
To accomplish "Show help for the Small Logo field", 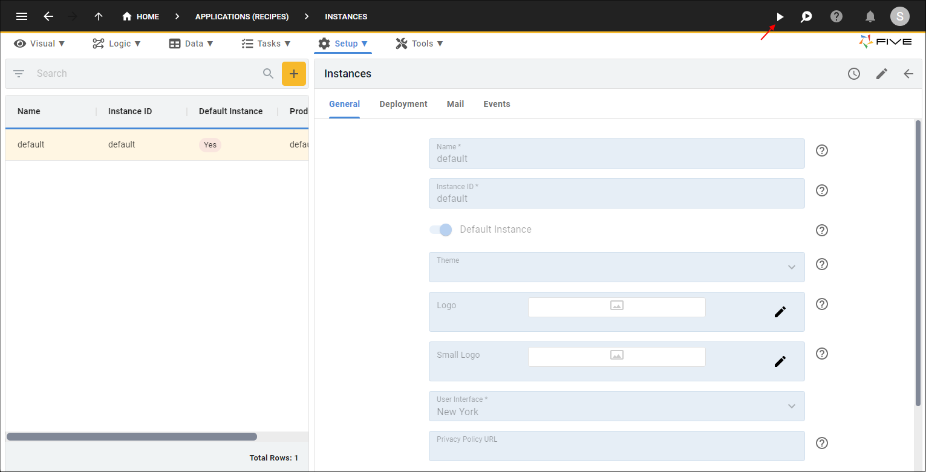I will click(x=822, y=354).
